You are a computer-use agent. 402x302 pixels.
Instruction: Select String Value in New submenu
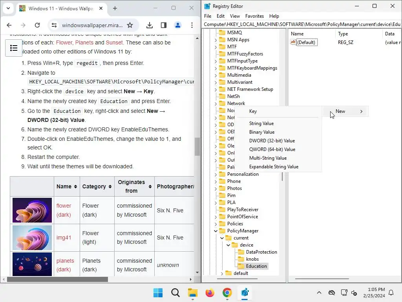pos(278,123)
